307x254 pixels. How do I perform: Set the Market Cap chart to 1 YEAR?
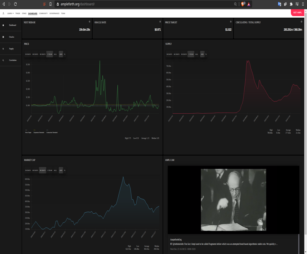click(50, 170)
